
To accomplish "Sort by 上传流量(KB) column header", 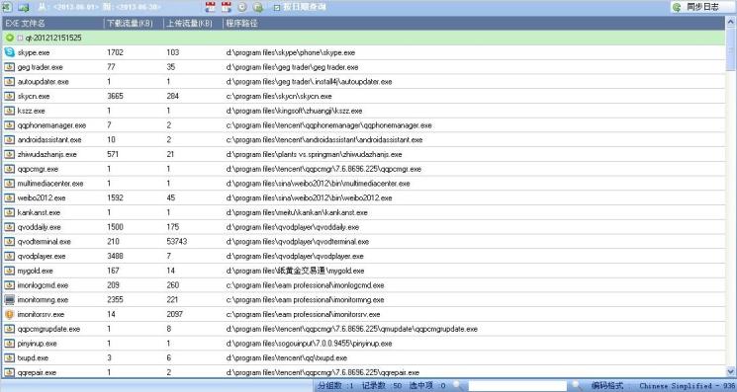I will (x=193, y=23).
